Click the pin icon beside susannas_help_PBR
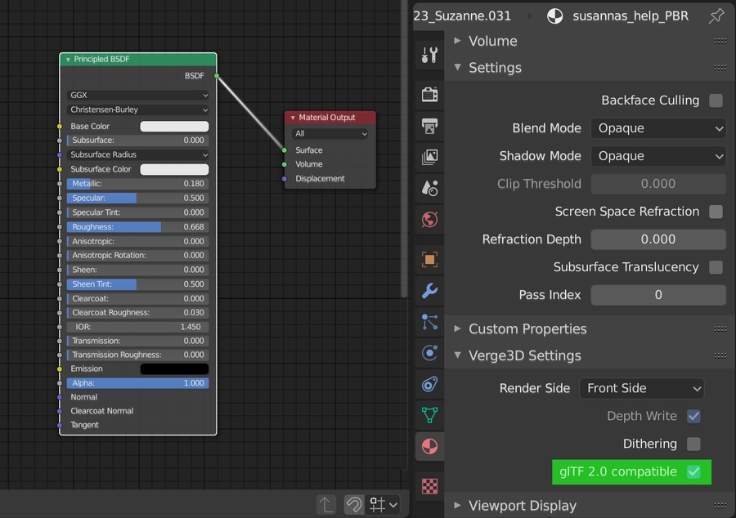The image size is (736, 518). 716,16
